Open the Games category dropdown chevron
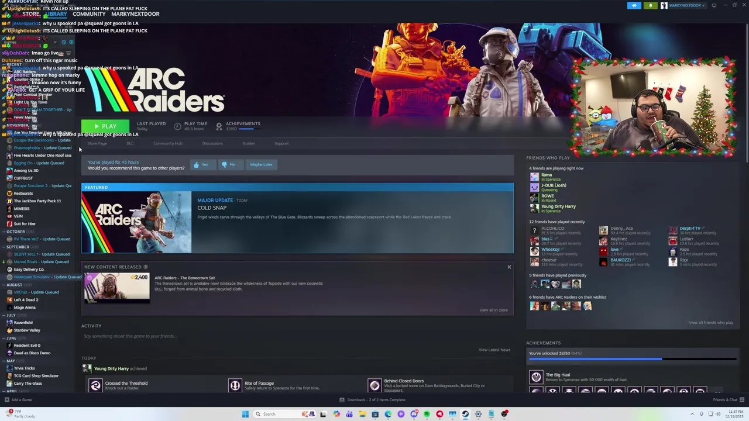Screen dimensions: 749x421 point(55,42)
